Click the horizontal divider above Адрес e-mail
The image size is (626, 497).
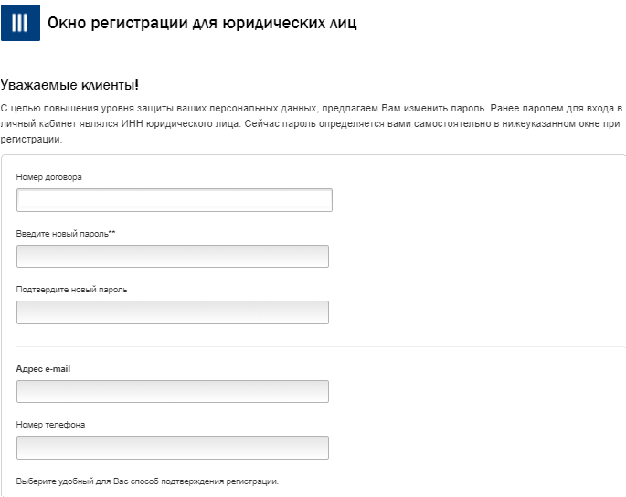319,346
